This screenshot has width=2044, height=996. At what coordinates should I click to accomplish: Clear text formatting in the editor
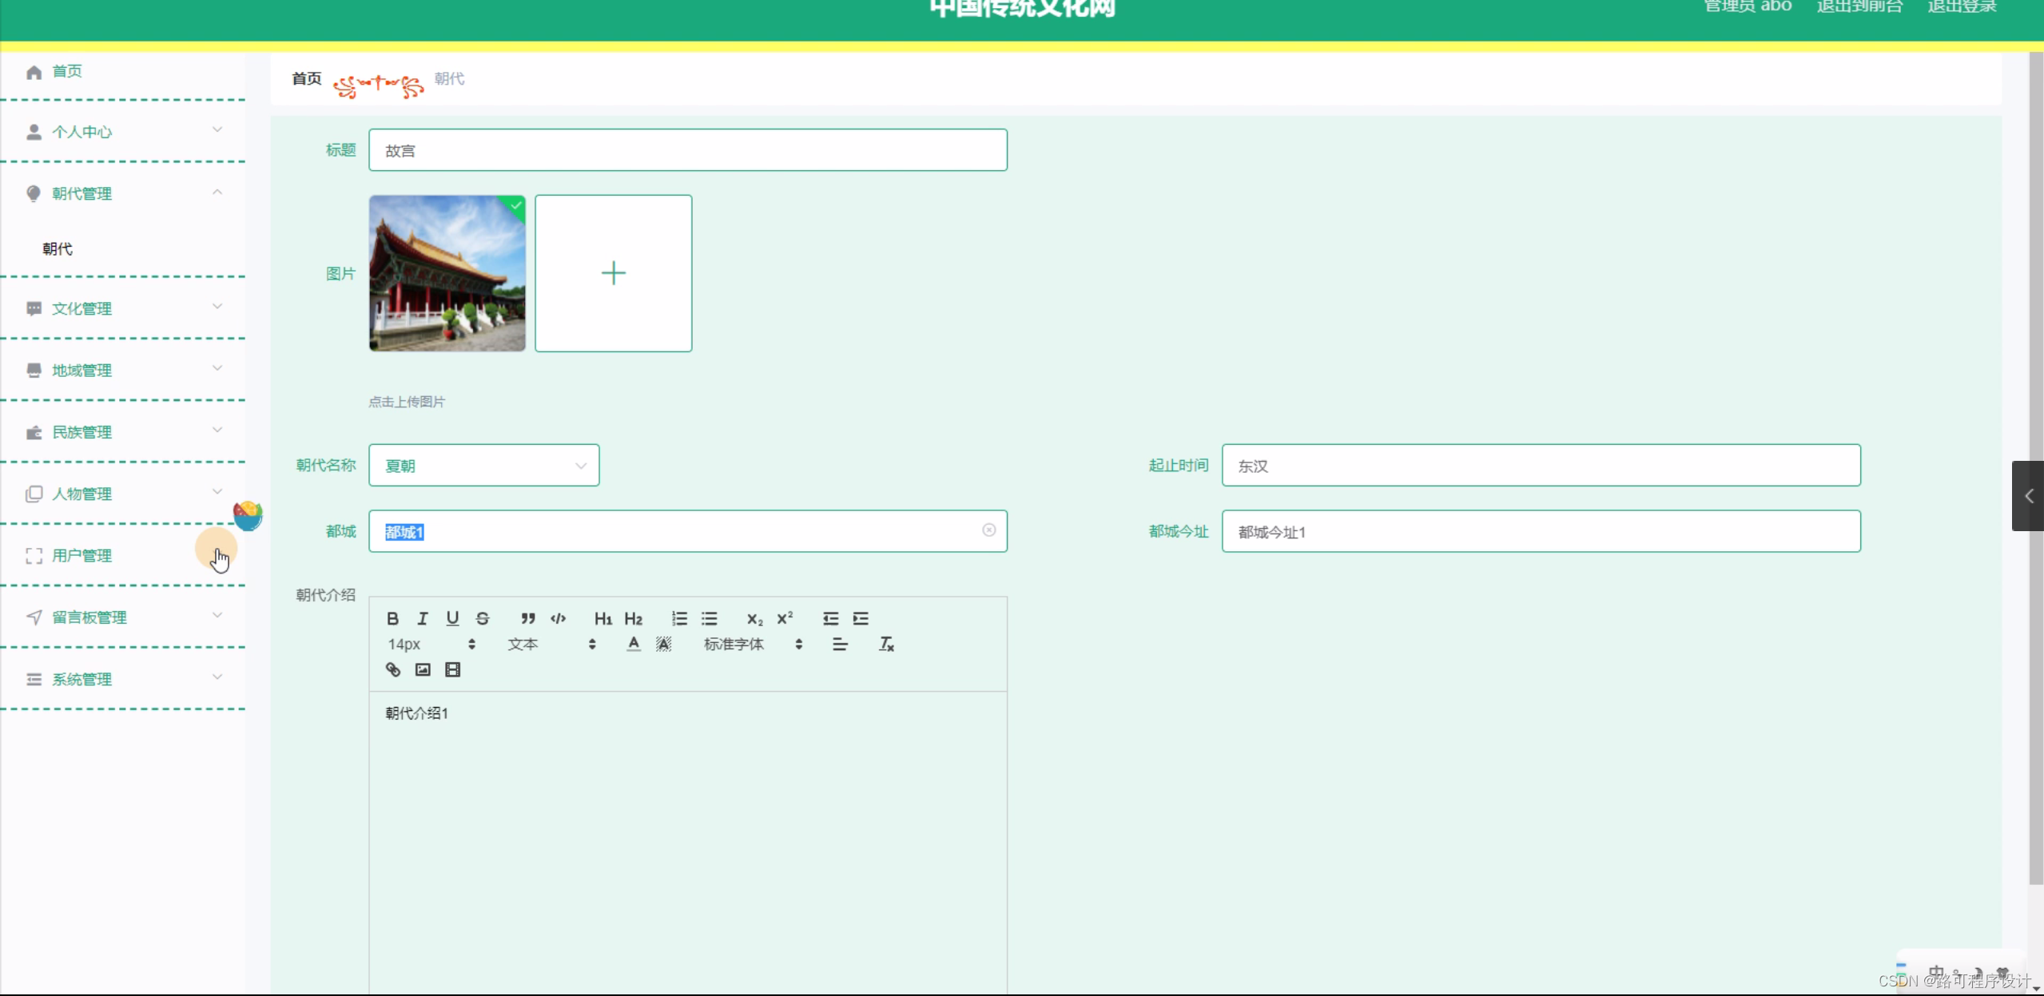pyautogui.click(x=886, y=644)
